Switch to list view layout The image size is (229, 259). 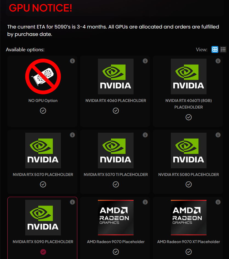coord(223,50)
